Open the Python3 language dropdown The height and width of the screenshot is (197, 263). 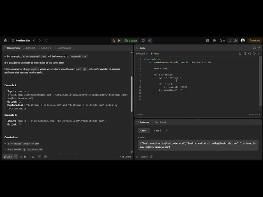coord(142,54)
